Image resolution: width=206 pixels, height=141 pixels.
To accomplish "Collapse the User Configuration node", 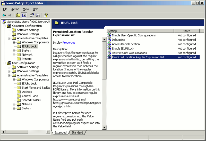I will [4, 63].
